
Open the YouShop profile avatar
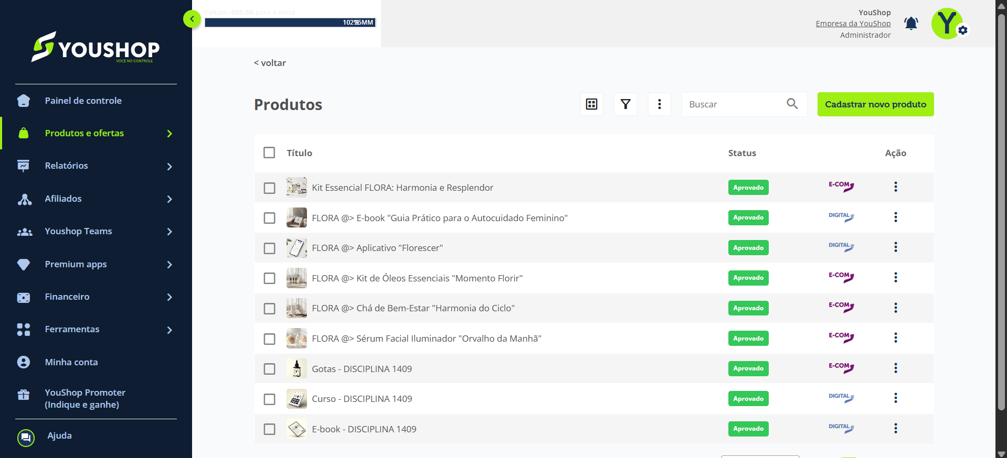click(x=948, y=24)
